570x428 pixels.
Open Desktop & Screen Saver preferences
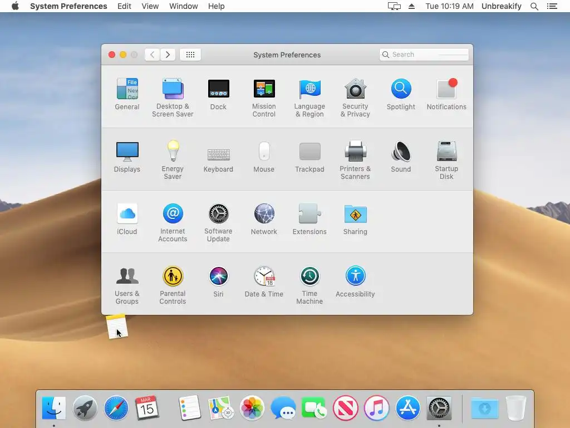coord(173,98)
